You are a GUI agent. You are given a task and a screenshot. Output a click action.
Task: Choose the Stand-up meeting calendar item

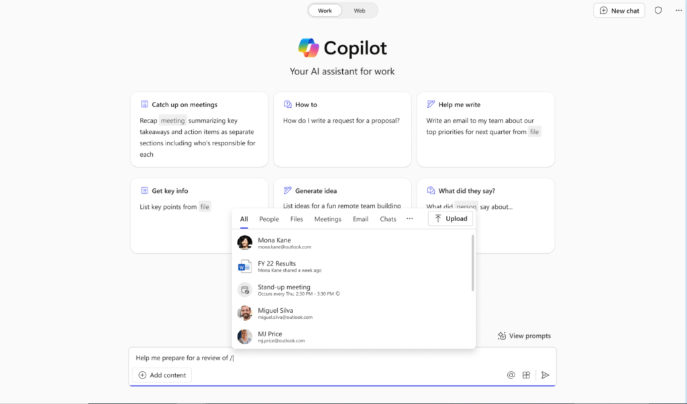354,289
